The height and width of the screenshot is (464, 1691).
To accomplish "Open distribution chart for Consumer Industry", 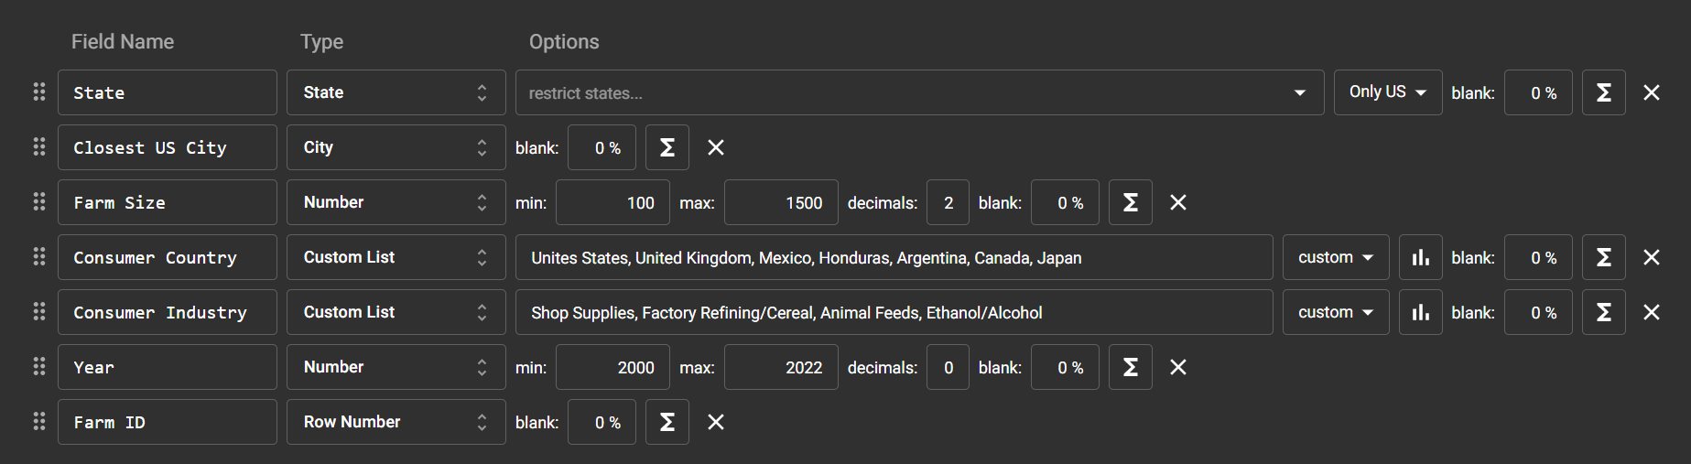I will tap(1420, 312).
